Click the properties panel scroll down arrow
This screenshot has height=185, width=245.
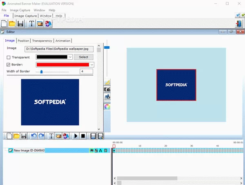[x=99, y=129]
